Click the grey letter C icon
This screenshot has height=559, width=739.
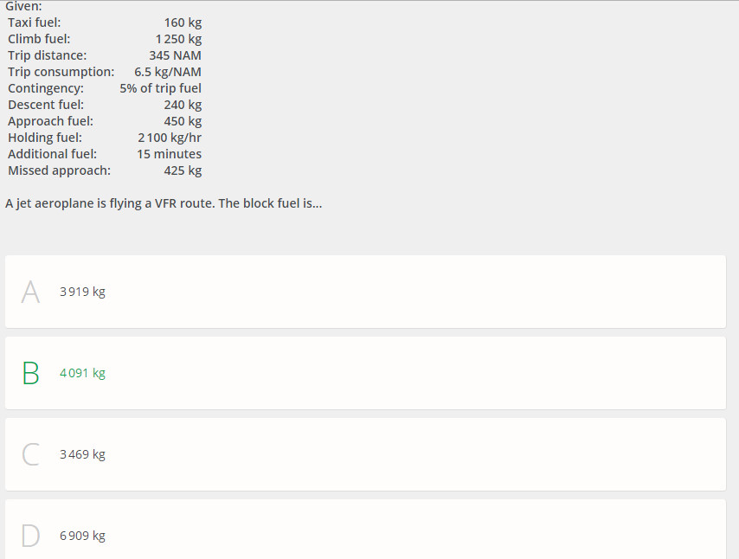pyautogui.click(x=30, y=454)
